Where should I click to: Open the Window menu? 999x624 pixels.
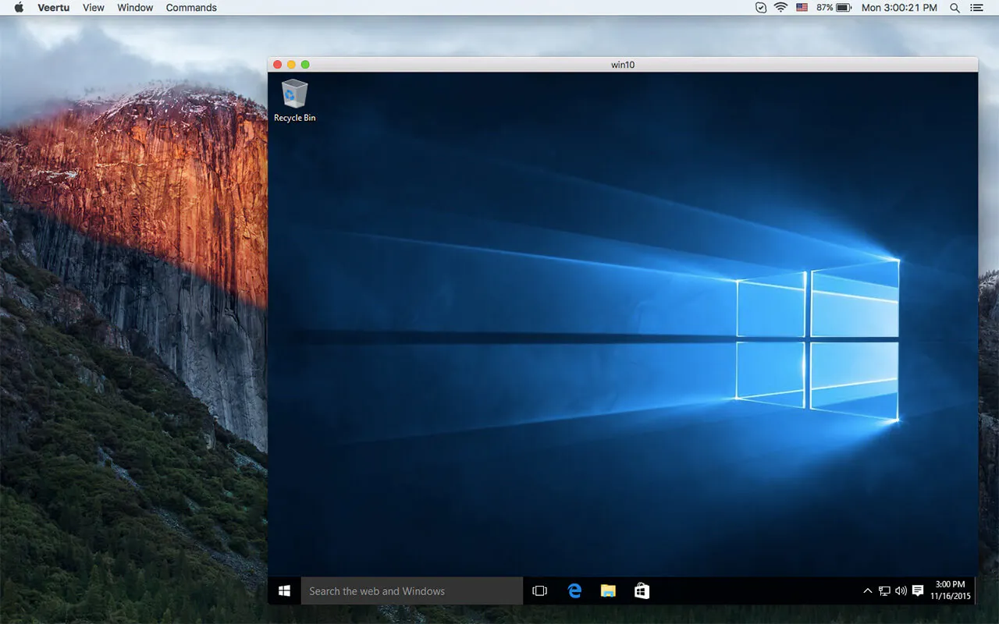click(135, 8)
